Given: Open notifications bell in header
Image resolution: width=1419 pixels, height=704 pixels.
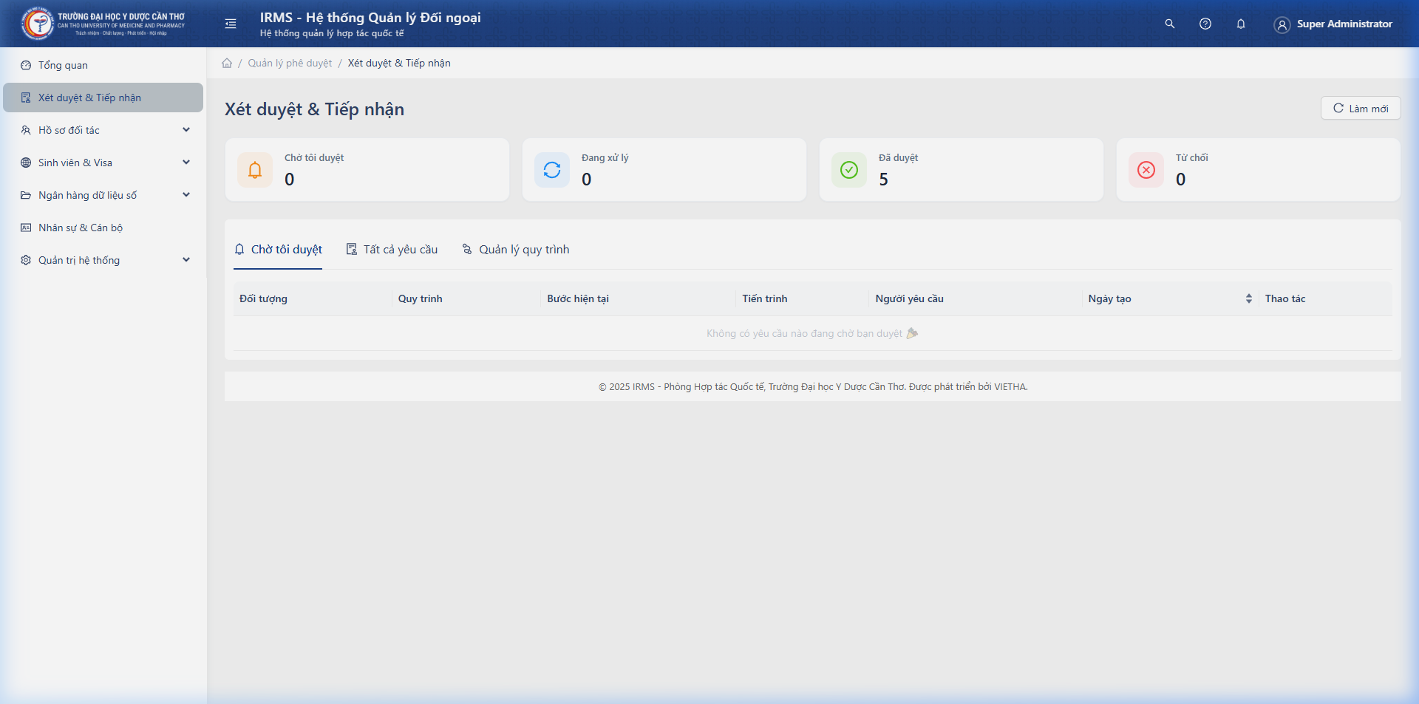Looking at the screenshot, I should 1240,24.
